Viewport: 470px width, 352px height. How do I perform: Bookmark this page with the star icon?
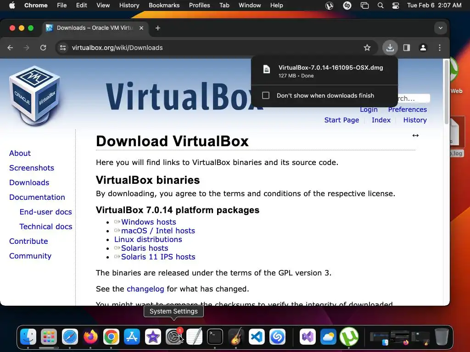(367, 48)
